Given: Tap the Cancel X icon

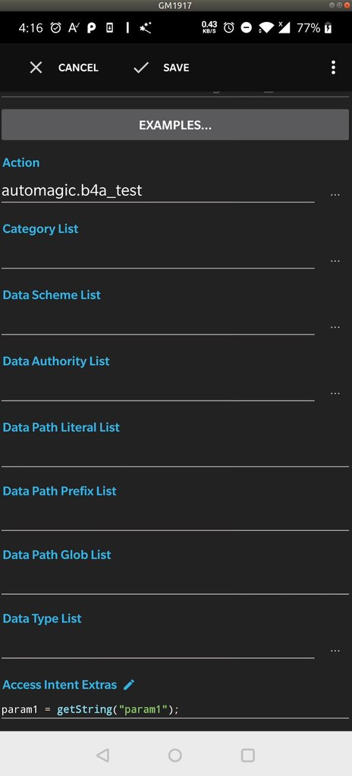Looking at the screenshot, I should tap(36, 68).
